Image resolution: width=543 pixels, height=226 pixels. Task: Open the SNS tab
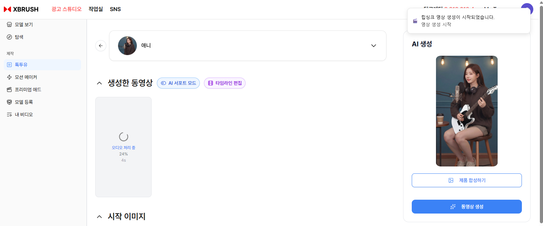click(x=115, y=9)
